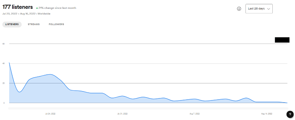Select the Listeners tab
This screenshot has height=120, width=295.
point(12,25)
